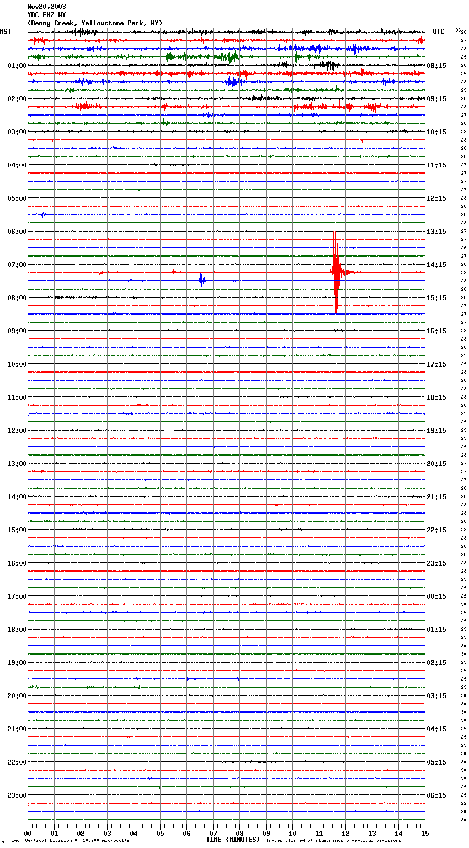Select the 14:00 MST time label
The width and height of the screenshot is (469, 848).
[x=17, y=497]
